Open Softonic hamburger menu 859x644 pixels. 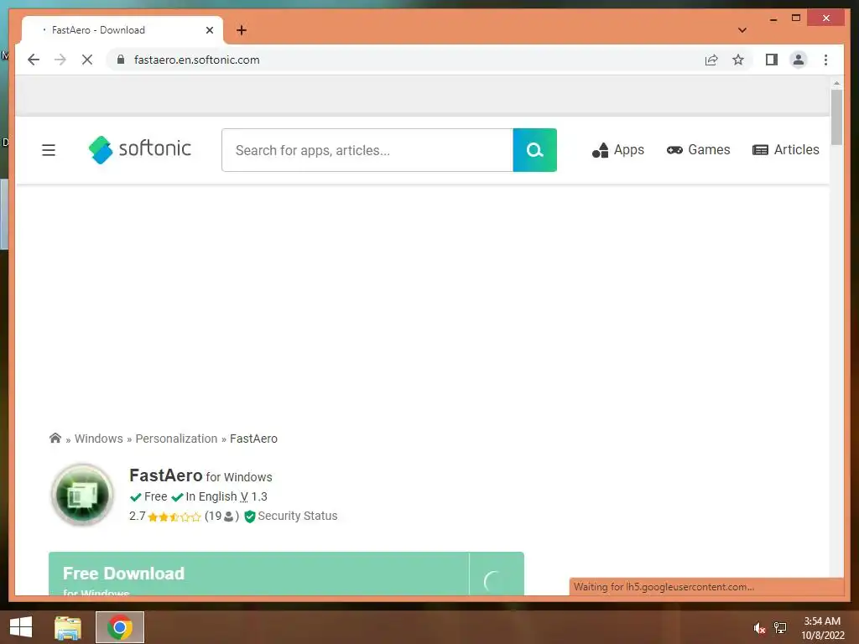(49, 150)
